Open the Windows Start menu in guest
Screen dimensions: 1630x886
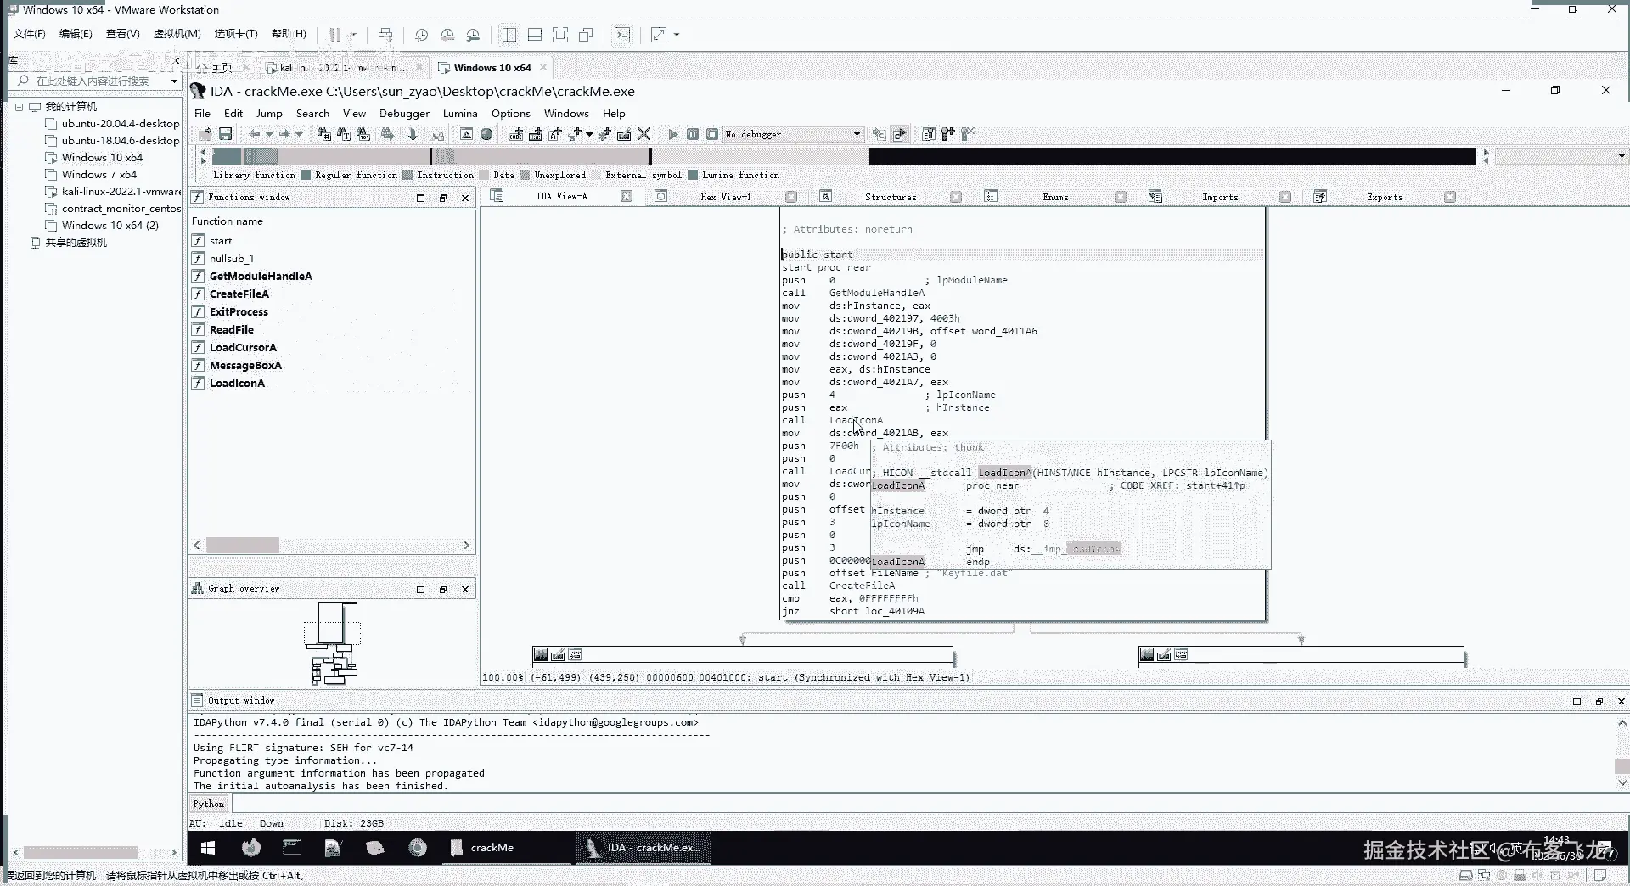pyautogui.click(x=208, y=848)
